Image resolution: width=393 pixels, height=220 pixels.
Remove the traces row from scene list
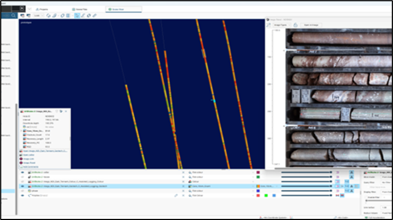tap(183, 177)
